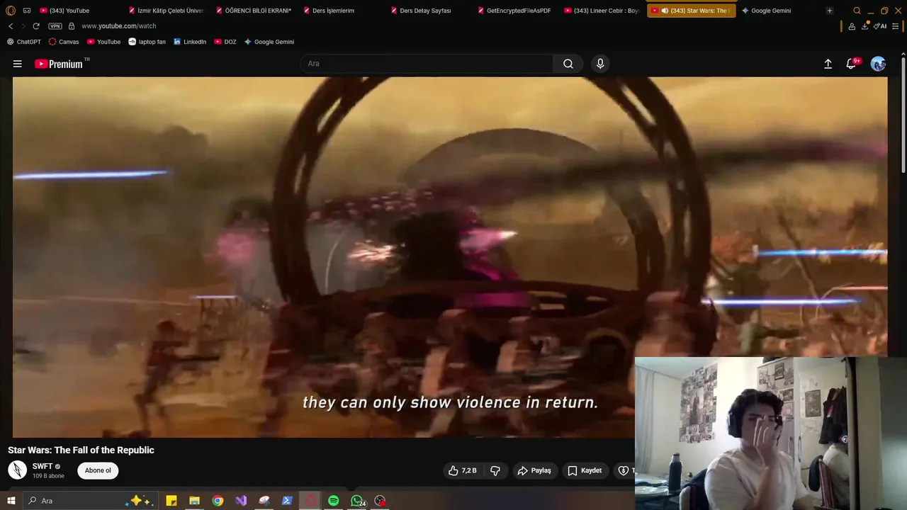Open DOZ bookmark
The height and width of the screenshot is (510, 907).
coord(225,42)
